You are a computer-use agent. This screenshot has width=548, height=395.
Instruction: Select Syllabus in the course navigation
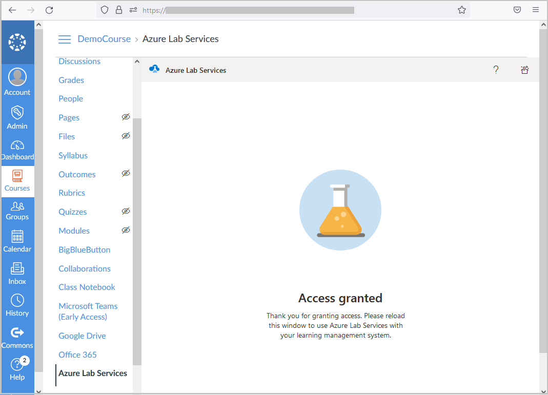click(x=73, y=155)
